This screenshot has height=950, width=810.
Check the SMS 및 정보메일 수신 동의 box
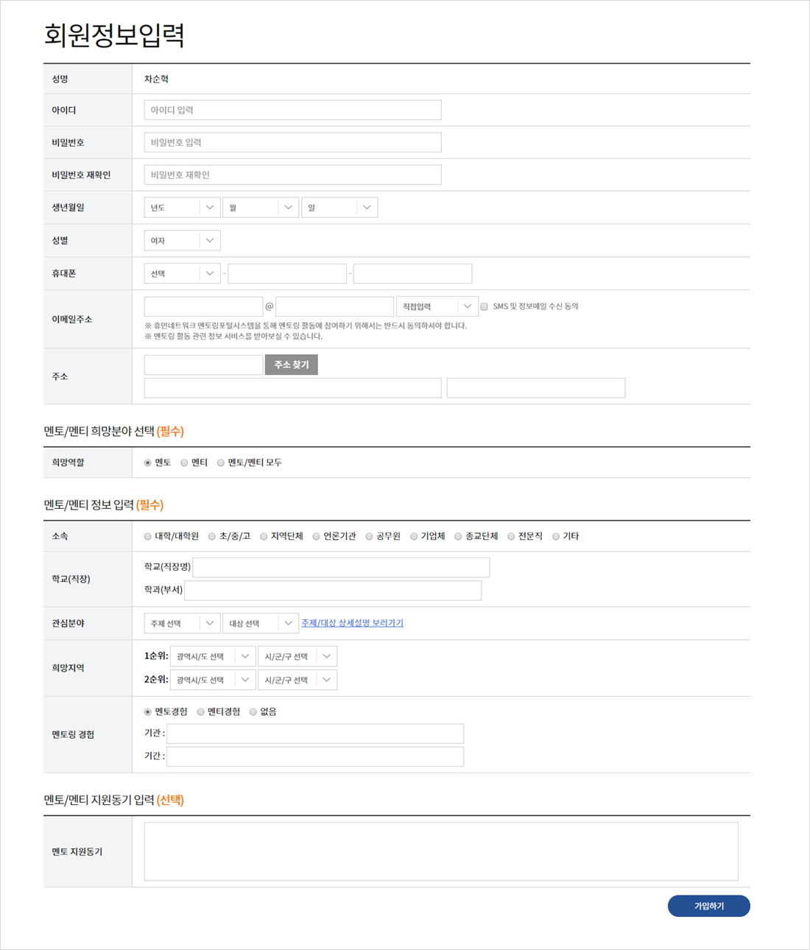point(485,307)
